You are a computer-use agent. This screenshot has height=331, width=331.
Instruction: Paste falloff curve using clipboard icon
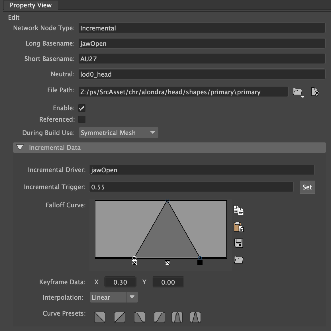pos(238,227)
